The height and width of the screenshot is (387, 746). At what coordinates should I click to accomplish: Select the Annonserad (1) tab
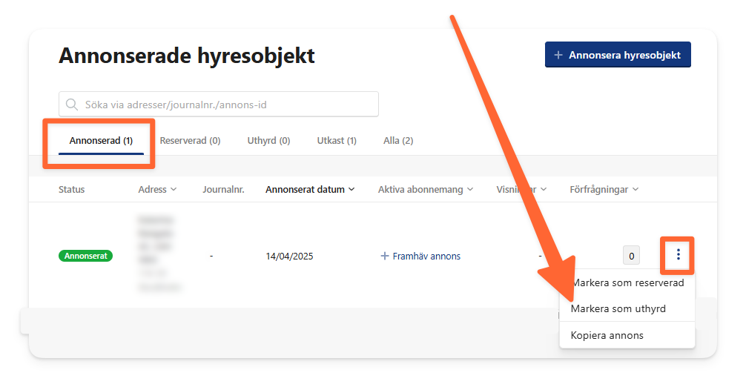(x=101, y=141)
